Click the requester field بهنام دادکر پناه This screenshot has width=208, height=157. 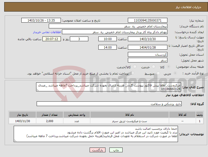point(115,32)
